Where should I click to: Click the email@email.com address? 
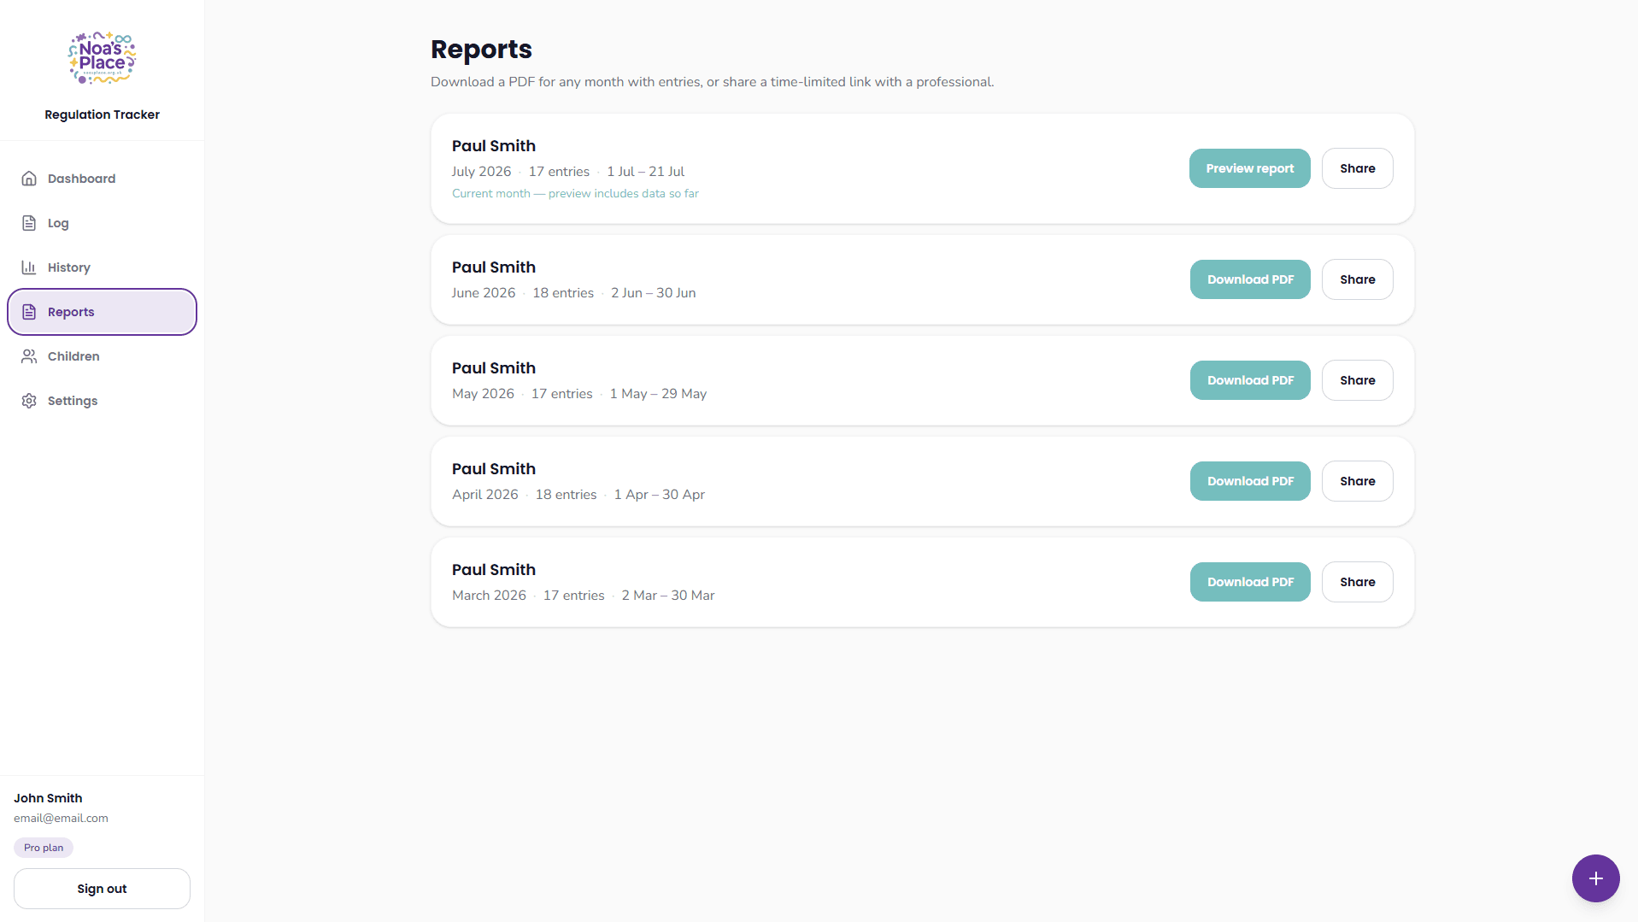[x=61, y=818]
